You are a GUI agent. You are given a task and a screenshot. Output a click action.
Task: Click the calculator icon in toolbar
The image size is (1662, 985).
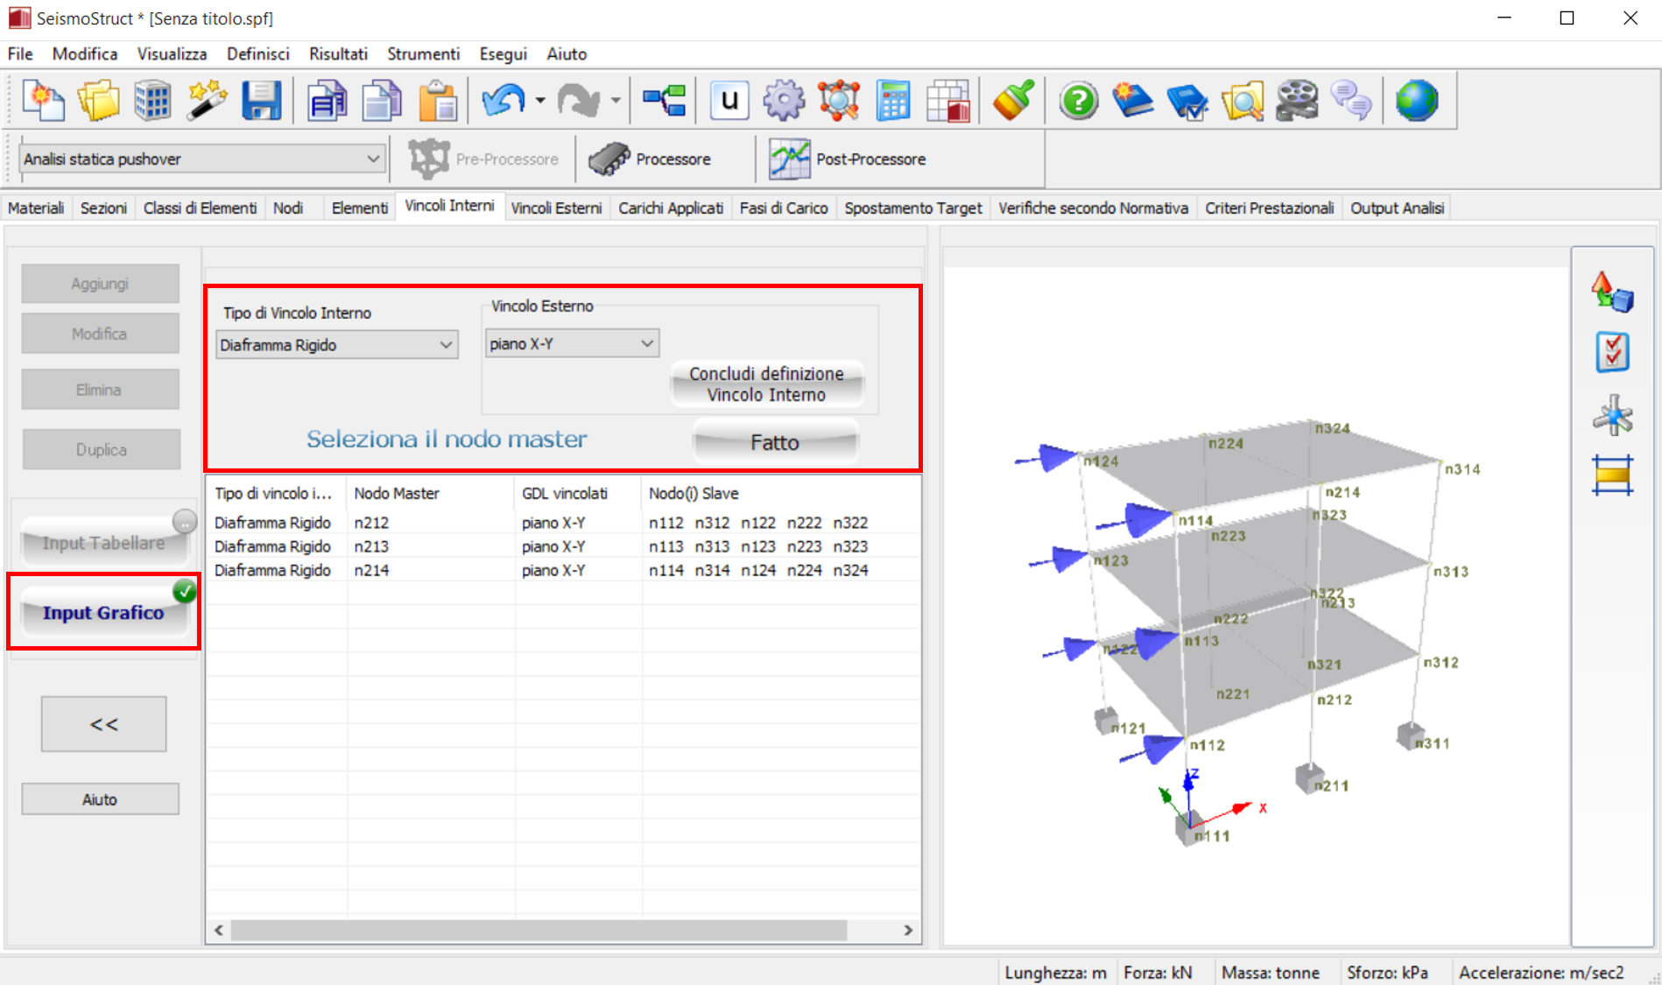click(892, 101)
